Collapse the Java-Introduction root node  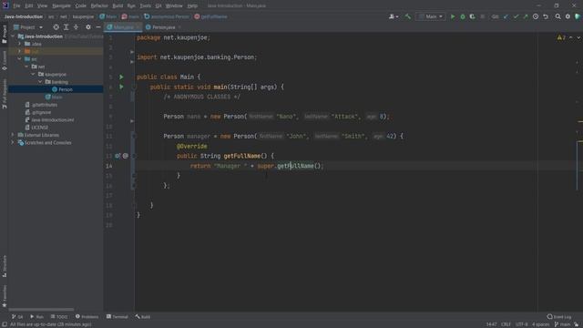point(13,36)
